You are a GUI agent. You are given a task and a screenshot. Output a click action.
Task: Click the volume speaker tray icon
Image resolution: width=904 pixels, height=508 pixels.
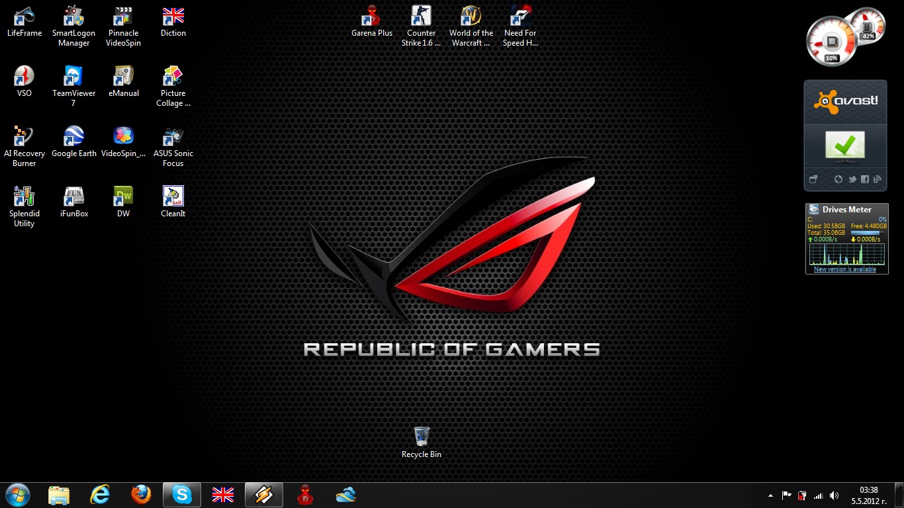tap(835, 495)
